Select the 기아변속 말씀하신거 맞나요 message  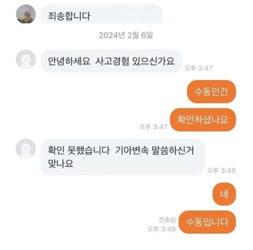[122, 157]
